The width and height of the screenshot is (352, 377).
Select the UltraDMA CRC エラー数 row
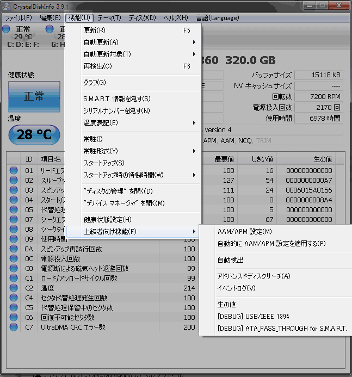pyautogui.click(x=102, y=327)
